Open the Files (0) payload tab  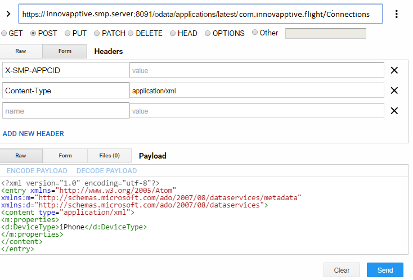[109, 156]
